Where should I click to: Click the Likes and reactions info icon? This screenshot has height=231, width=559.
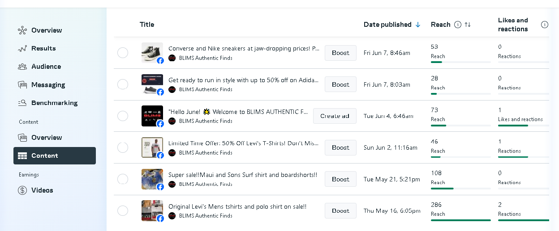[x=545, y=25]
